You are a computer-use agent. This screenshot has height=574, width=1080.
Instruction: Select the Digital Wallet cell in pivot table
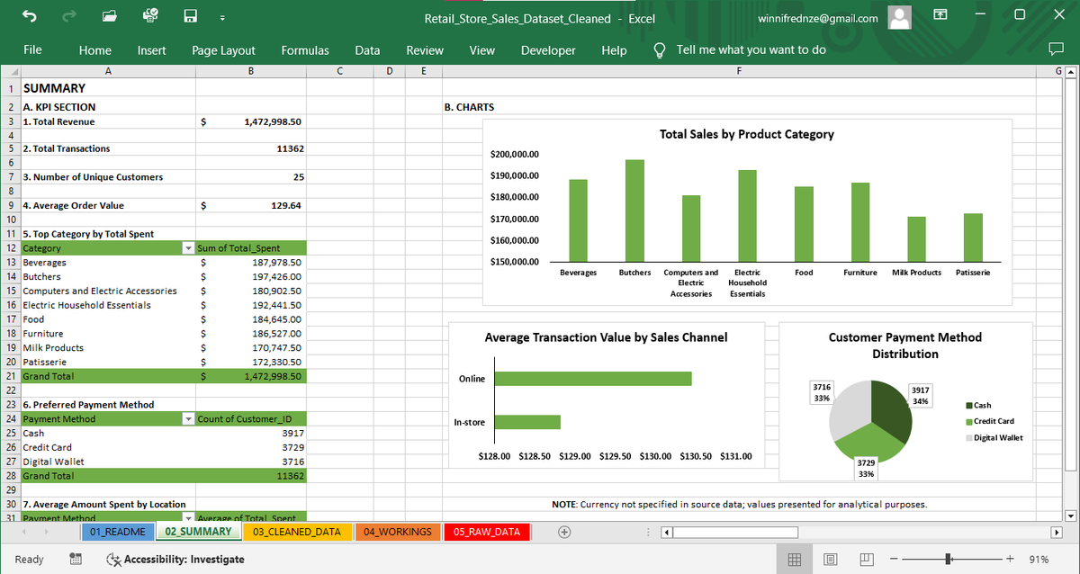click(x=107, y=462)
